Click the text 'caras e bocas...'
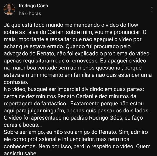The width and height of the screenshot is (157, 156). tap(23, 125)
